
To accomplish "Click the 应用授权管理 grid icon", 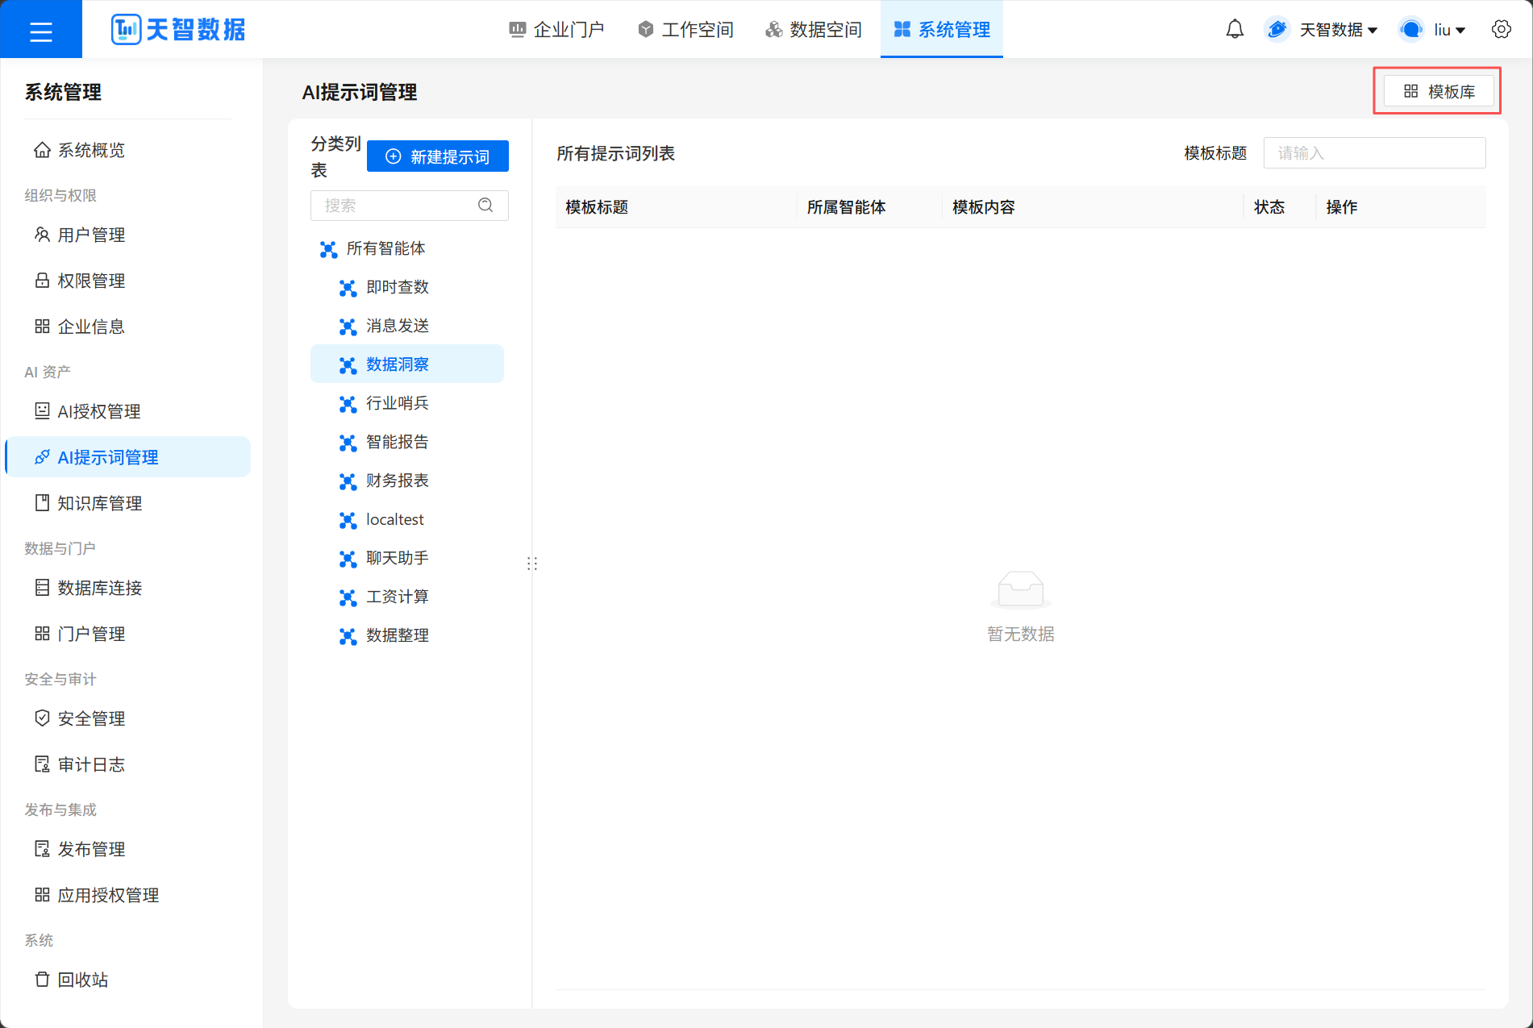I will 42,895.
